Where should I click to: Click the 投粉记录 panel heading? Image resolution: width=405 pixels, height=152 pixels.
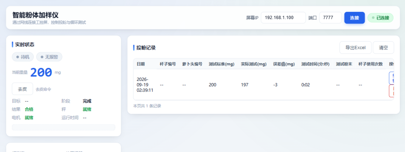tap(146, 48)
